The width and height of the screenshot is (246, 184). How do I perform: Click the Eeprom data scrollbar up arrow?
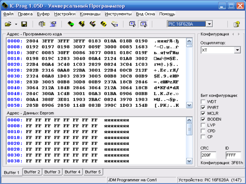tap(189, 120)
